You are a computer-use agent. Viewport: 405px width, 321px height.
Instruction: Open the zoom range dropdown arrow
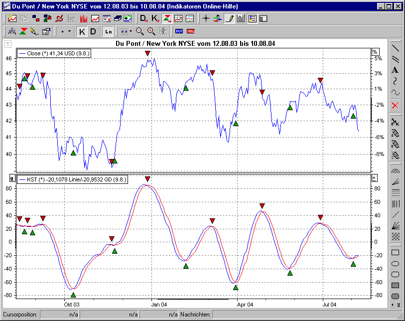pyautogui.click(x=130, y=31)
